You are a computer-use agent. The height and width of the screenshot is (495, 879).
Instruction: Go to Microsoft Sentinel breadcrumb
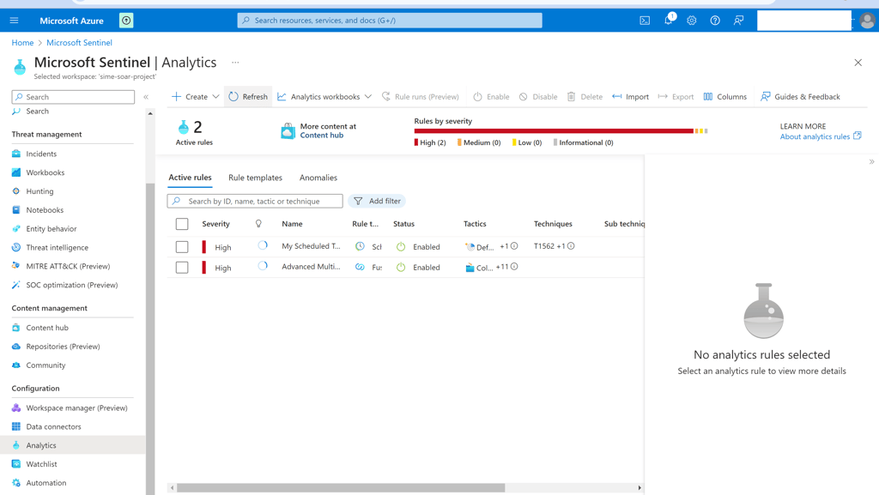[79, 43]
